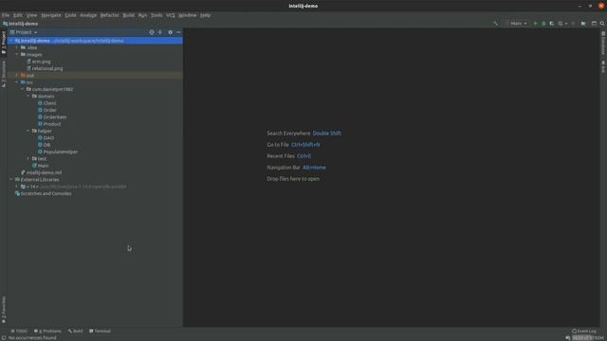Click the memory indicator in status bar
This screenshot has width=607, height=341.
[x=588, y=338]
